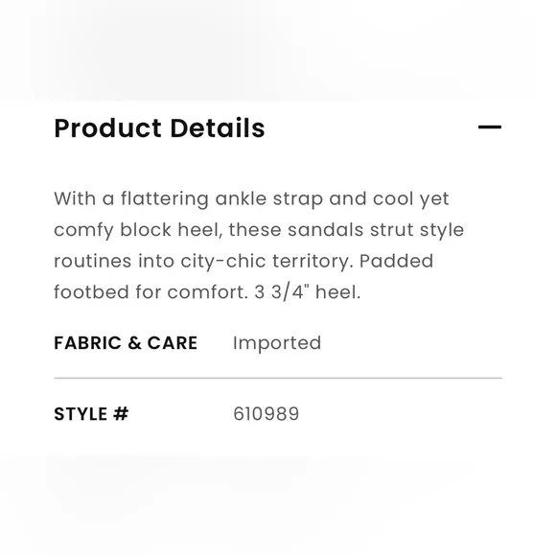Click the words "footbed for comfort"
The height and width of the screenshot is (556, 556).
[151, 292]
